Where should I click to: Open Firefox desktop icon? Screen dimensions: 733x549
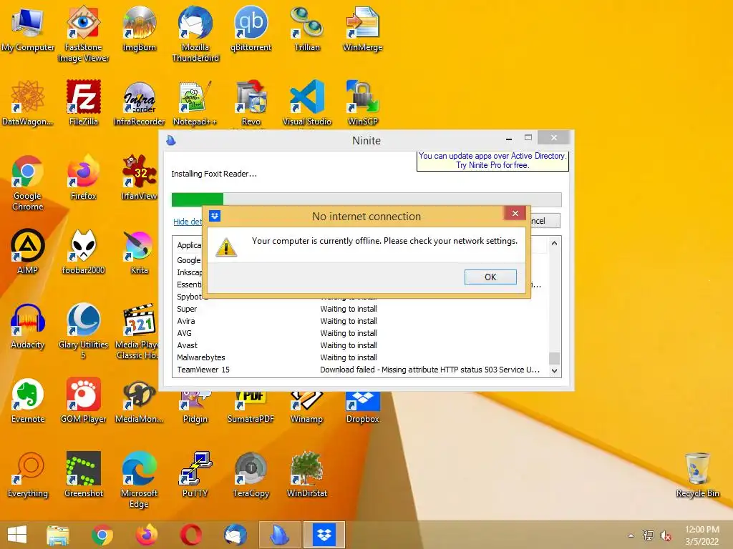83,178
